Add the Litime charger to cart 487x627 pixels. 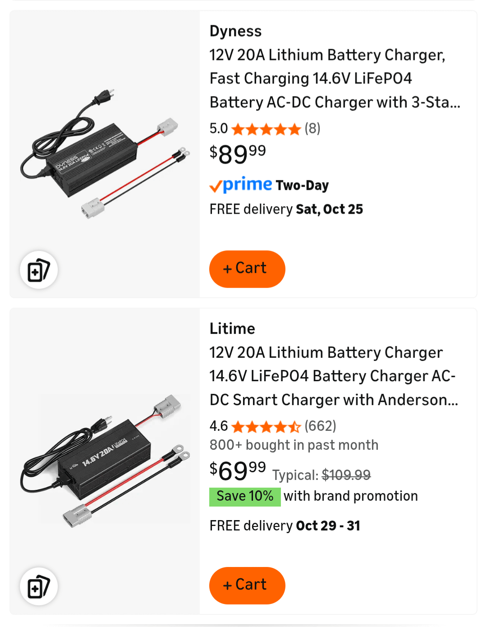click(x=247, y=585)
